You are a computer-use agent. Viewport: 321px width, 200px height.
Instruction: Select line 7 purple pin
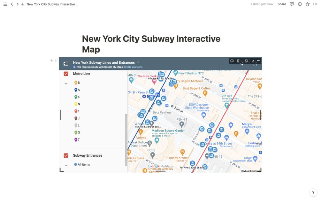click(x=76, y=139)
